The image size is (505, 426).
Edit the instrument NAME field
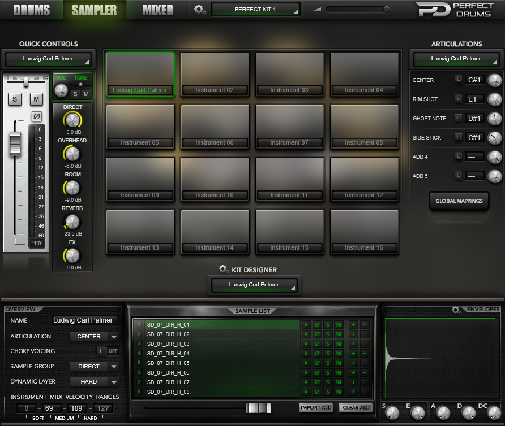84,320
